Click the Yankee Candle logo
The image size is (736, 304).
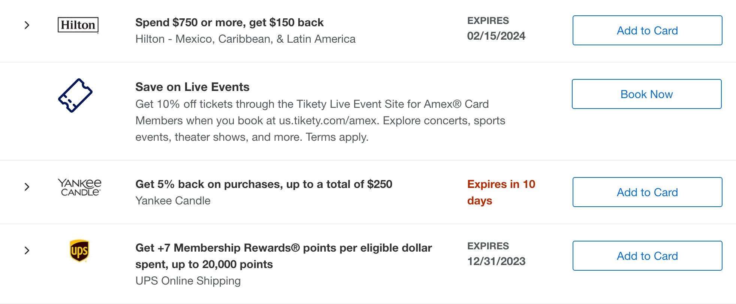(x=79, y=187)
